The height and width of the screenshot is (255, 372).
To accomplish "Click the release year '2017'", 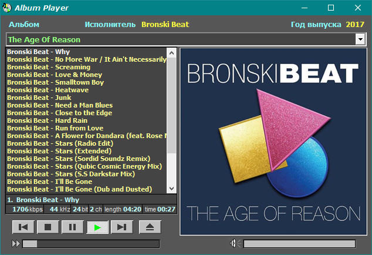I will [355, 25].
